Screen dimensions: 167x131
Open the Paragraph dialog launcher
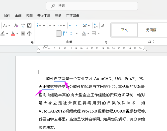(x=106, y=42)
